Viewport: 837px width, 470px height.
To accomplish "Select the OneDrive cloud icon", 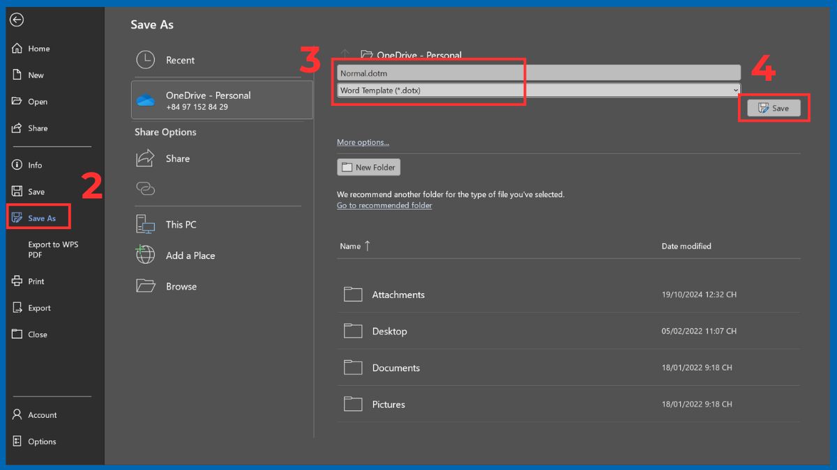I will 146,100.
